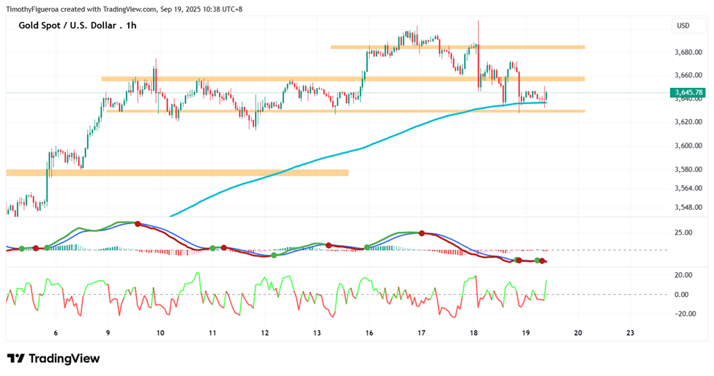Click the 3,548.00 price axis label
Screen dimensions: 714x376
pyautogui.click(x=688, y=207)
